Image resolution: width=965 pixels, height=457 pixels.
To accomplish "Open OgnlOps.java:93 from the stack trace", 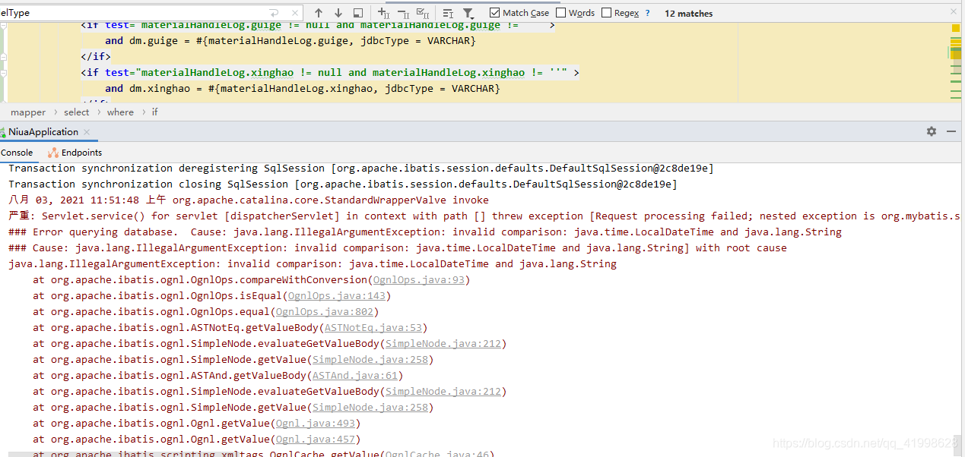I will pyautogui.click(x=419, y=279).
